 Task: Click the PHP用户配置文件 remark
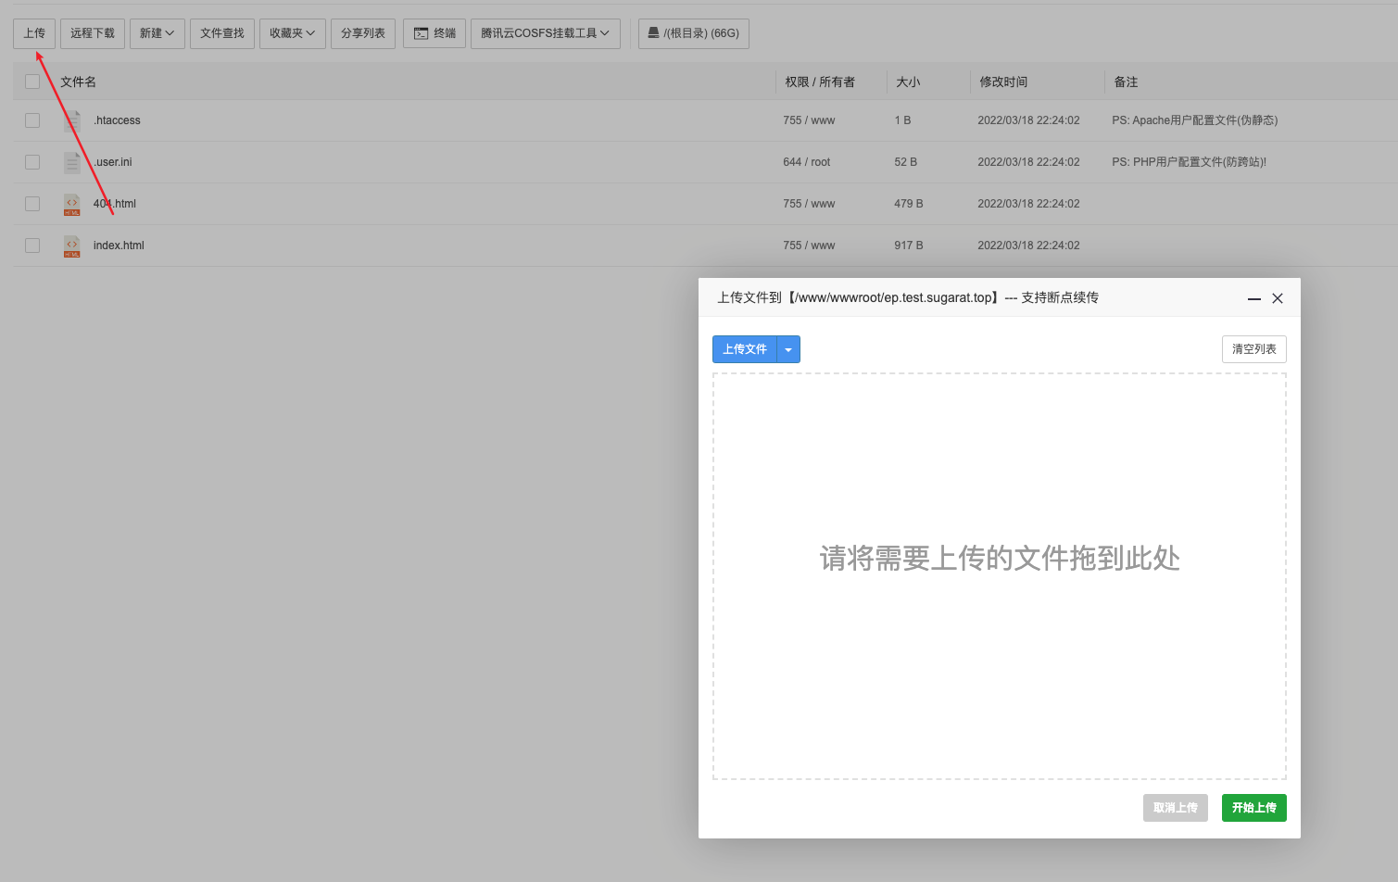pyautogui.click(x=1190, y=162)
